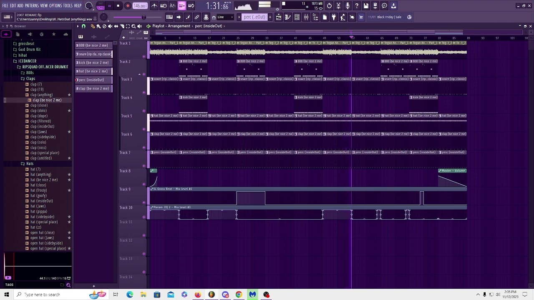Open the perc pattern selector dropdown

click(254, 17)
